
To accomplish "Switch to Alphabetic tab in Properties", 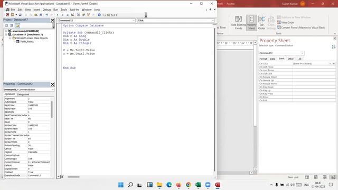I will pyautogui.click(x=10, y=94).
